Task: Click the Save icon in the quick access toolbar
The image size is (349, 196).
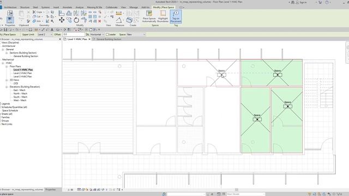Action: 5,29
